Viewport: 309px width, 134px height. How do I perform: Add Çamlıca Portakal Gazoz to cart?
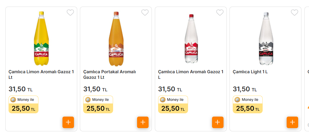pos(143,122)
